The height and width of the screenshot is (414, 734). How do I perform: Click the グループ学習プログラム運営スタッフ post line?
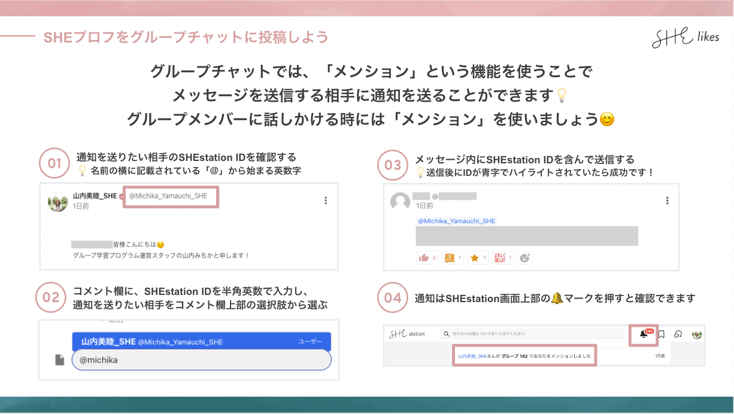point(160,255)
